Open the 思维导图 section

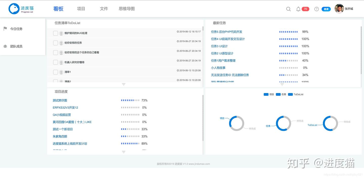click(x=127, y=9)
